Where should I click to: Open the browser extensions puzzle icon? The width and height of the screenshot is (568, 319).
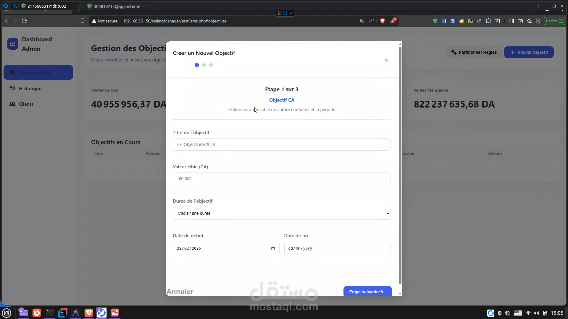[x=488, y=21]
